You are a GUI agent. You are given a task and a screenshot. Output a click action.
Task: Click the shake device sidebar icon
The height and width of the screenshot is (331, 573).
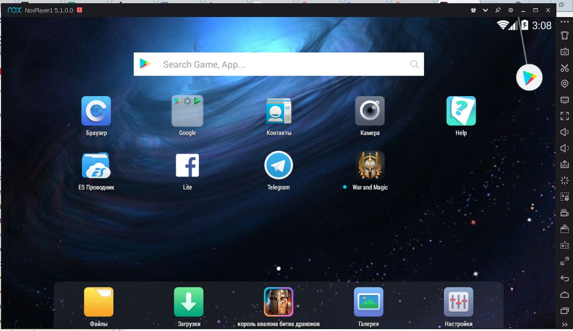[x=564, y=36]
